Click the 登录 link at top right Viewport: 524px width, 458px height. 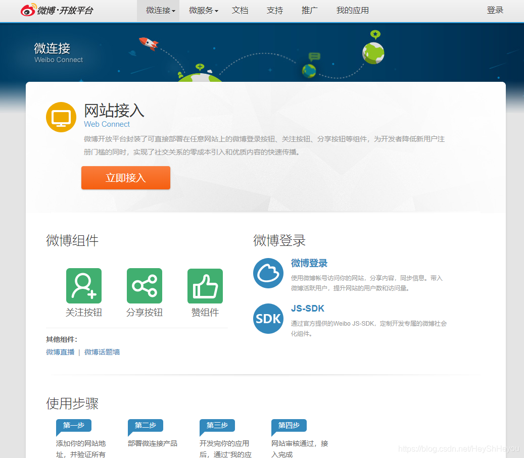tap(495, 11)
